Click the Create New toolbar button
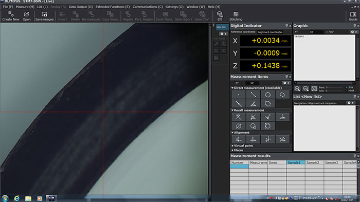Screen dimensions: 360x202 [x=11, y=16]
